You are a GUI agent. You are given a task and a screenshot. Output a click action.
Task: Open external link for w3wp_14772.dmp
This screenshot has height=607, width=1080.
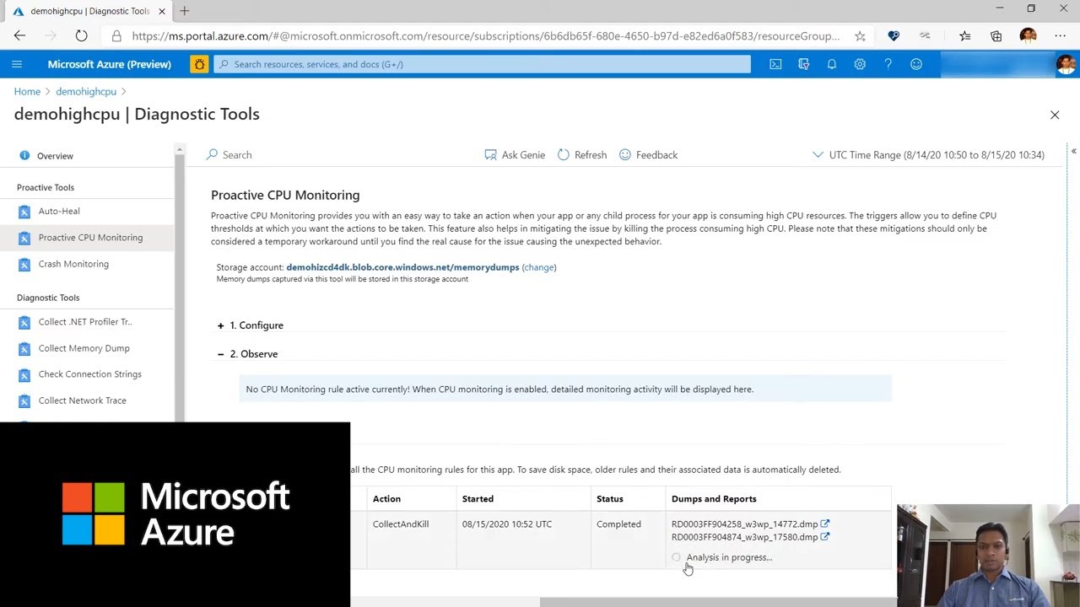tap(825, 524)
